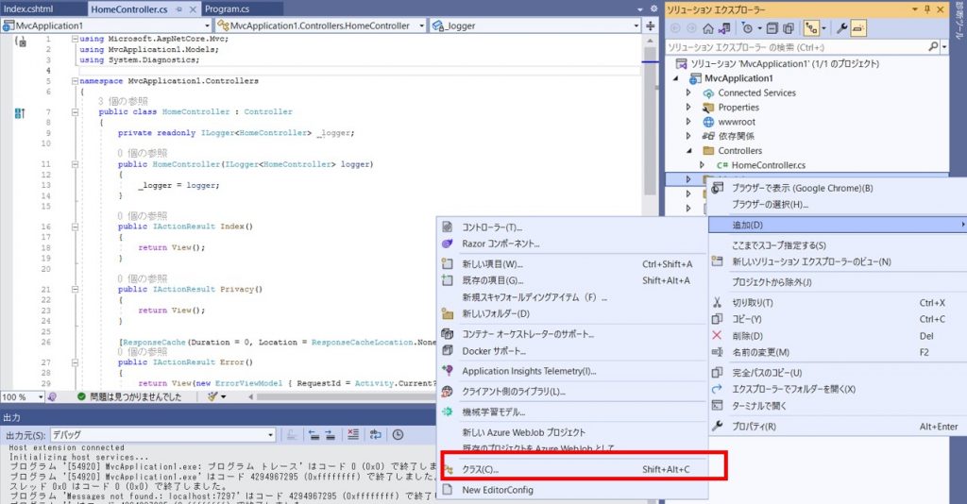Switch views icon in Solution Explorer toolbar
Screen dimensions: 967x504
(x=724, y=28)
